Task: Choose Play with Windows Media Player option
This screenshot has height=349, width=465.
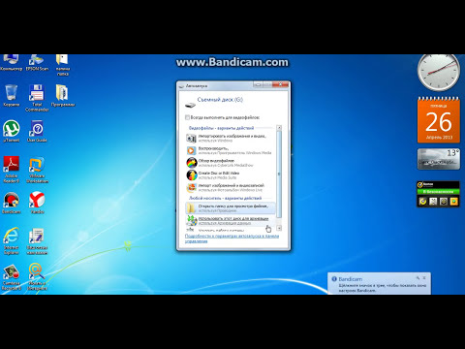Action: pyautogui.click(x=231, y=150)
